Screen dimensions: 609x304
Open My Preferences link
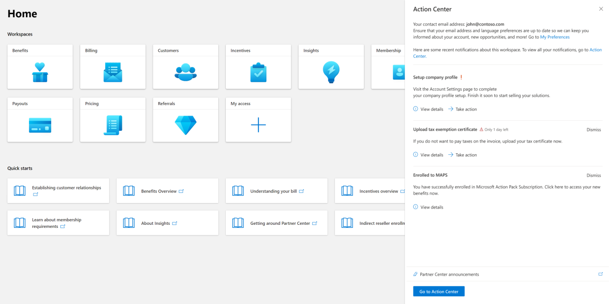[555, 37]
